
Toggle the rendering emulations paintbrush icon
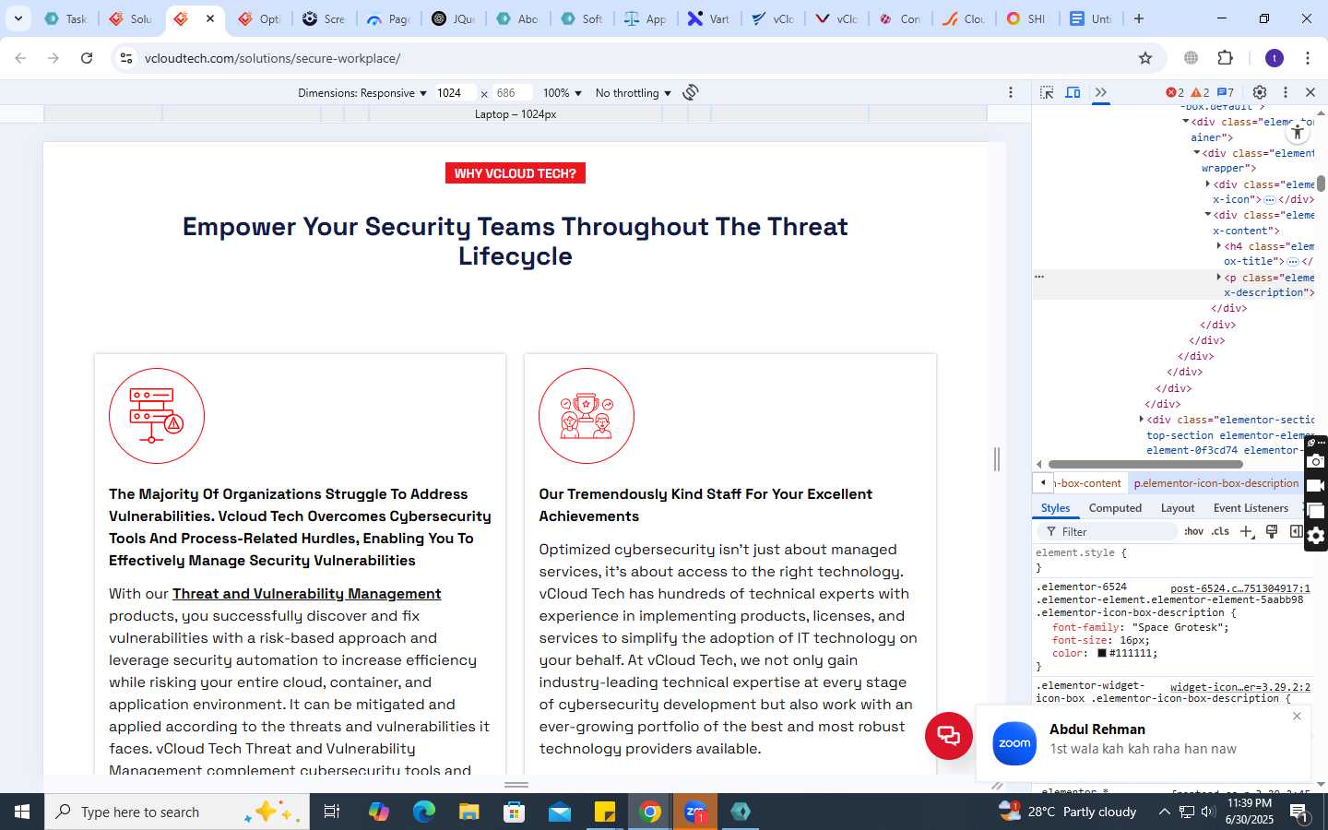[1272, 531]
